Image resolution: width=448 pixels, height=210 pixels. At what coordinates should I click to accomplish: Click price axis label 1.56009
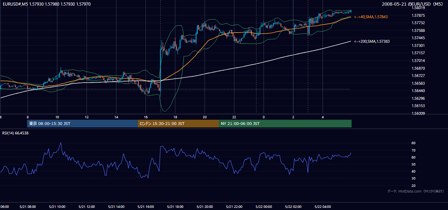point(418,113)
